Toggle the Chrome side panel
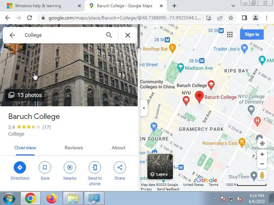The height and width of the screenshot is (205, 274). [x=245, y=18]
